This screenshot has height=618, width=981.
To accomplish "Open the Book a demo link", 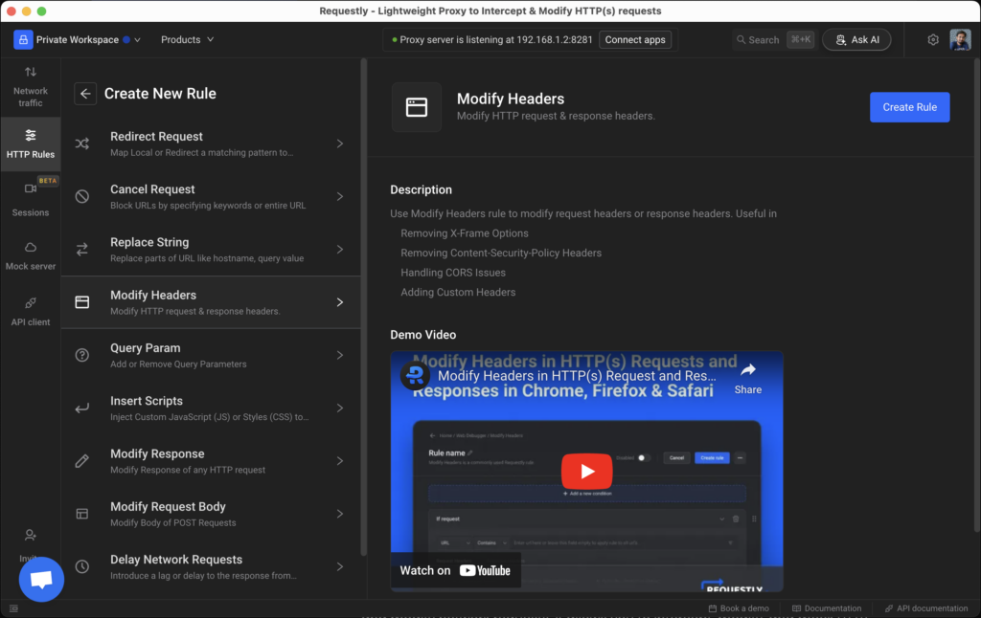I will coord(739,608).
